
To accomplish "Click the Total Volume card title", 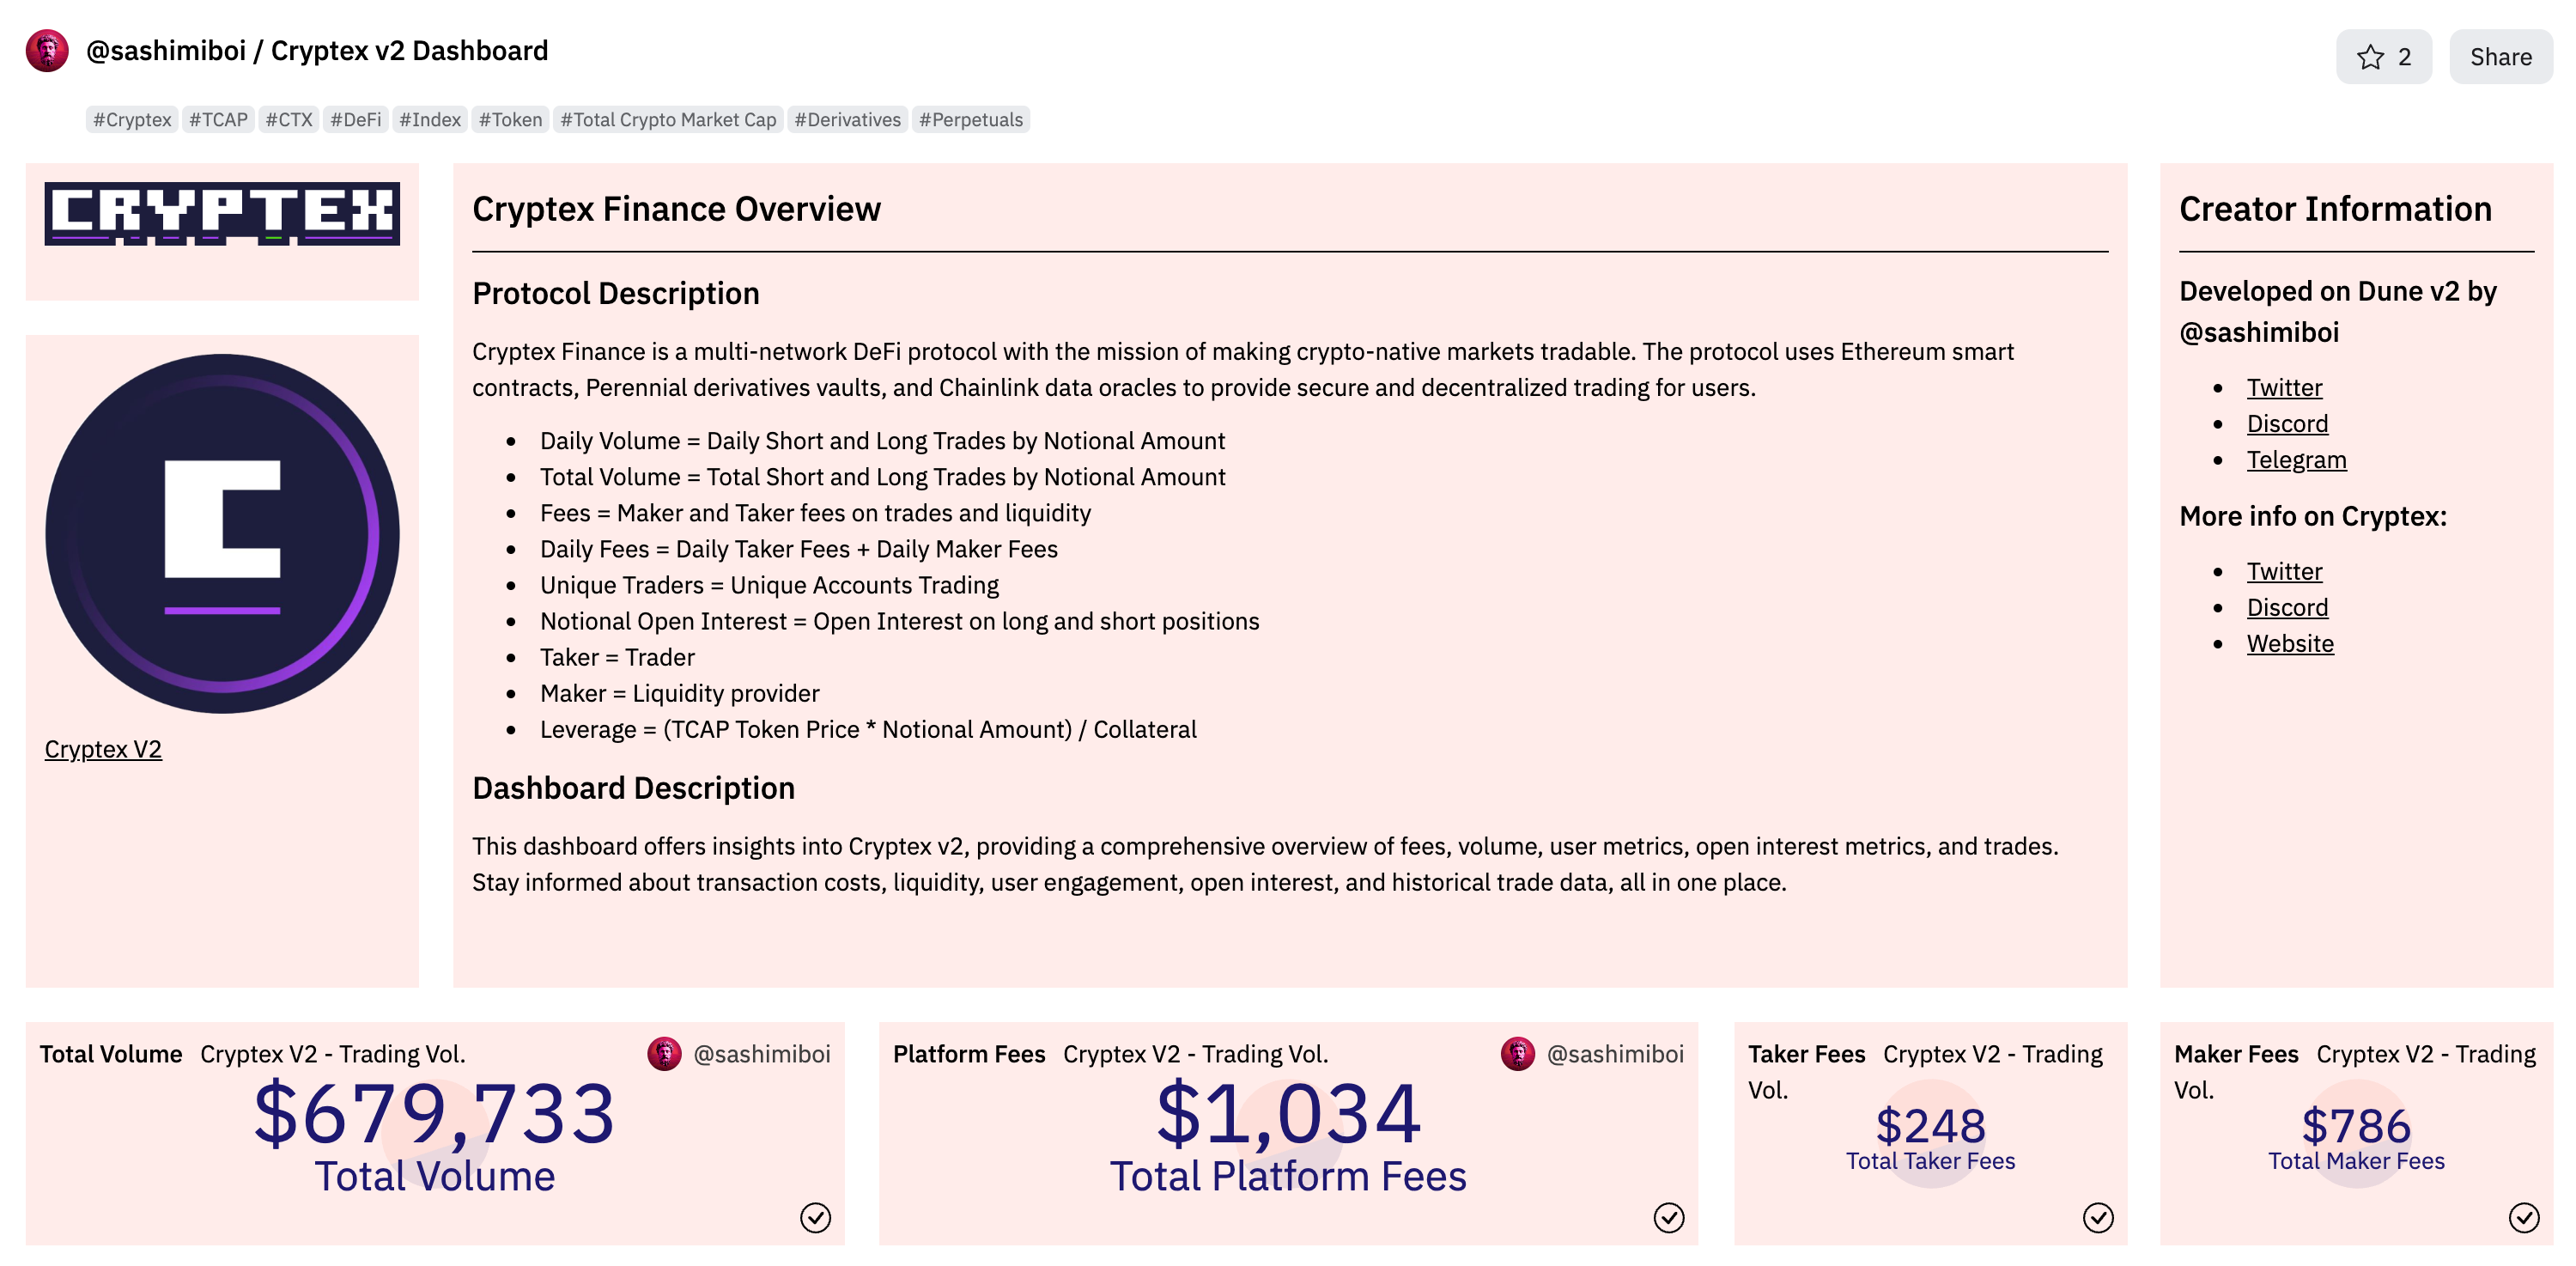I will pos(111,1054).
